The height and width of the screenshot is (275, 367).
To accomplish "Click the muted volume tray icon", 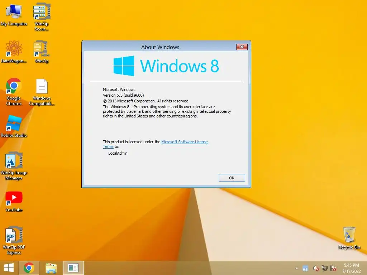I will [316, 269].
